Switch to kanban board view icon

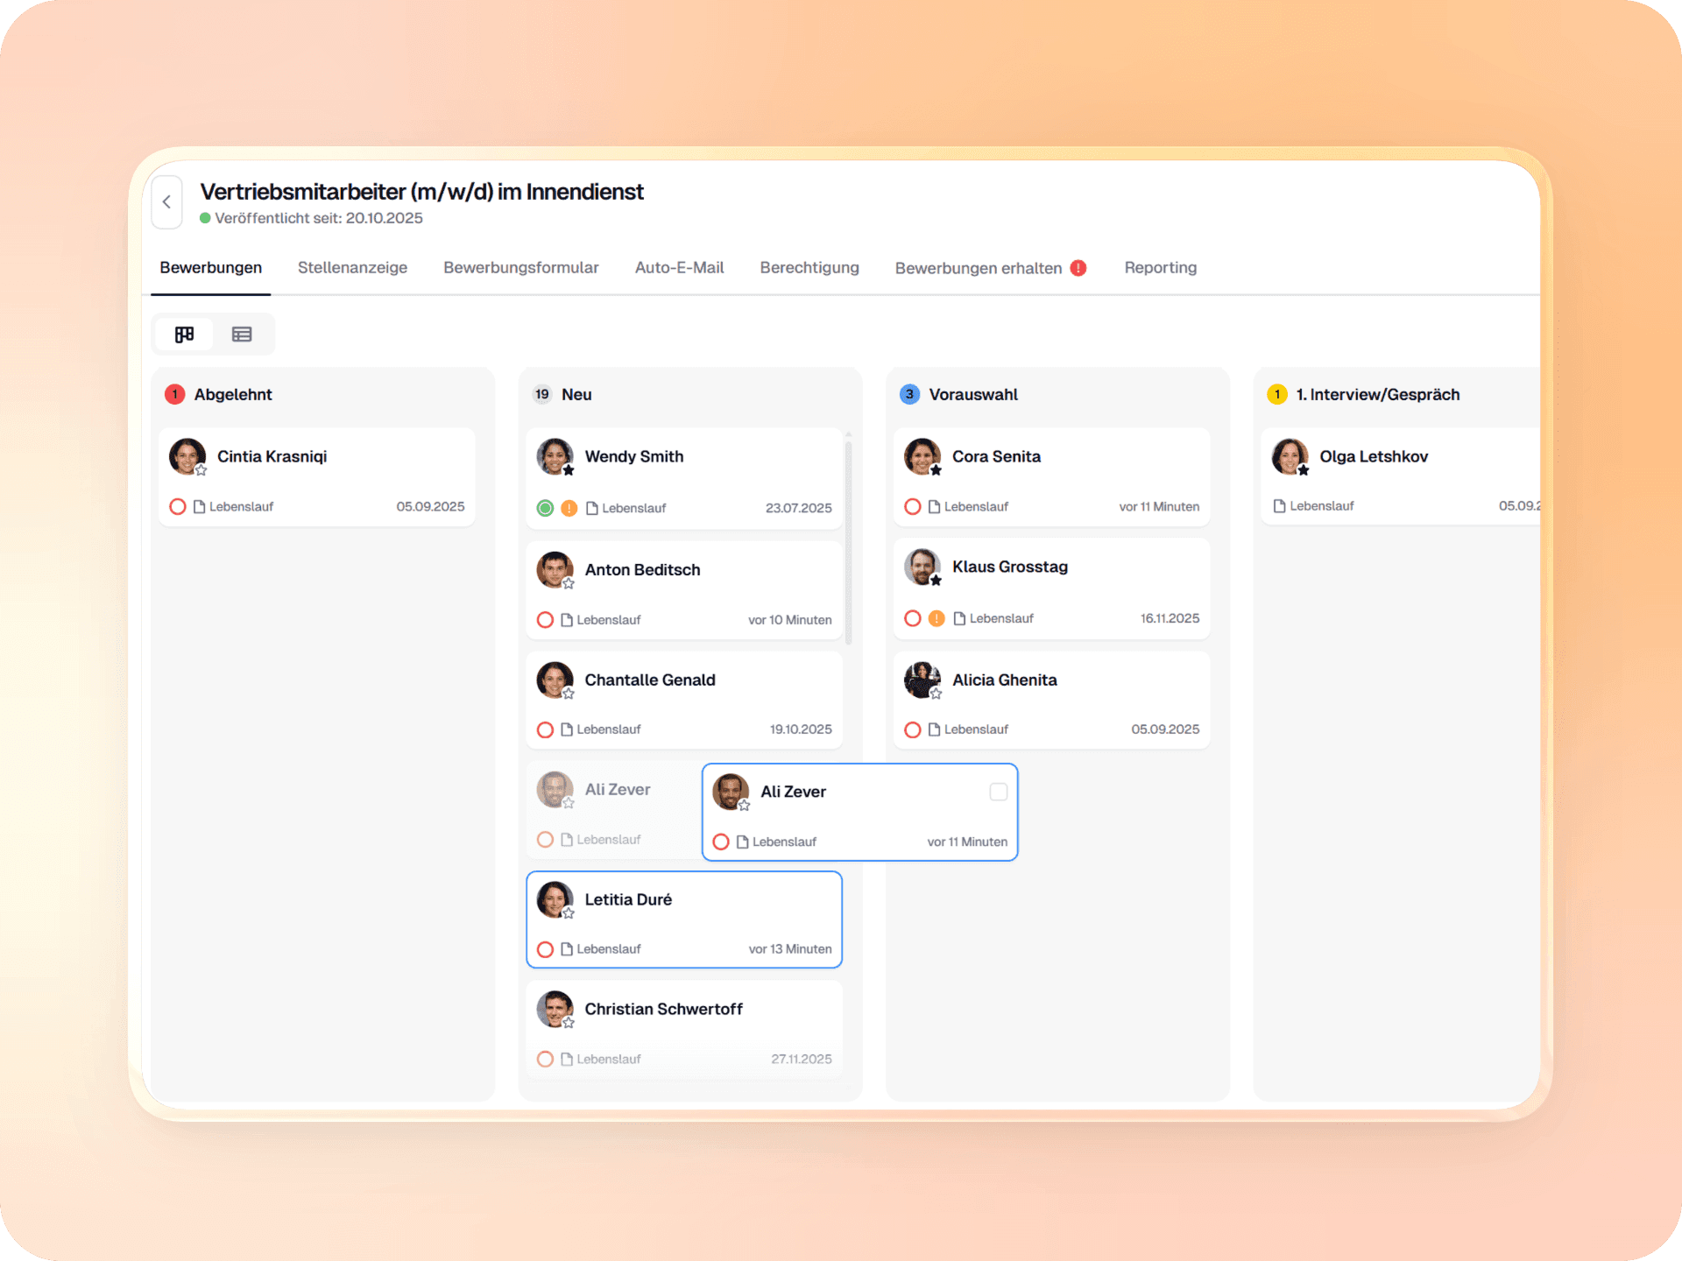coord(184,335)
